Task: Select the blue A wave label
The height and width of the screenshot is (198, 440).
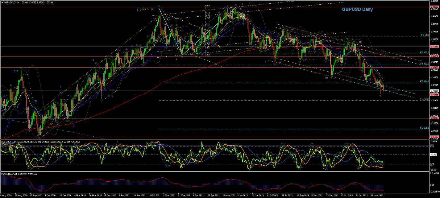Action: pos(26,133)
